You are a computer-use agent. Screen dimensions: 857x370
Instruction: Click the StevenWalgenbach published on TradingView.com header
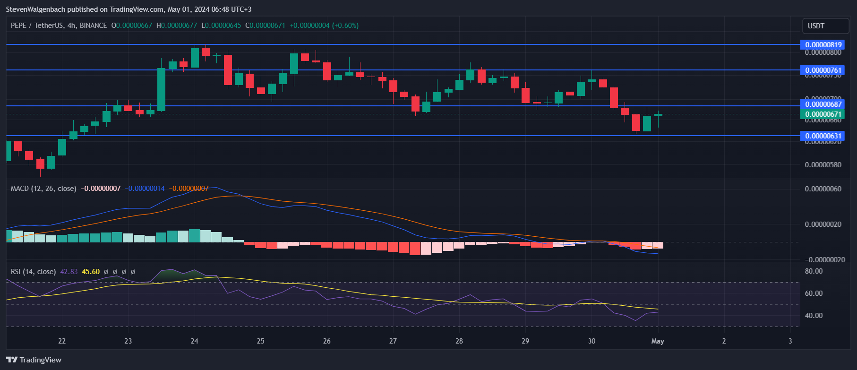click(x=129, y=9)
